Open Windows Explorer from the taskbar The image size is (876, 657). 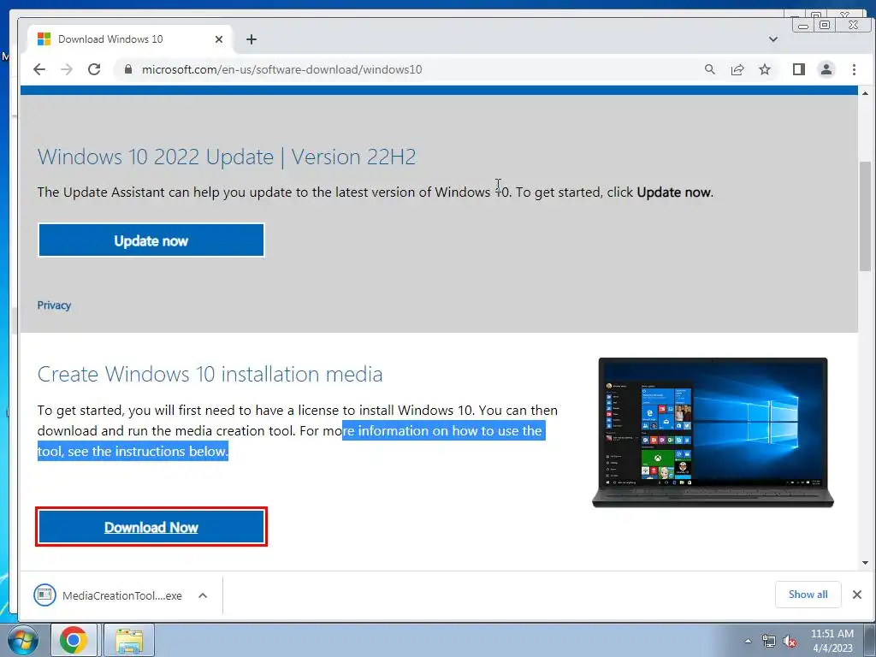click(x=129, y=640)
